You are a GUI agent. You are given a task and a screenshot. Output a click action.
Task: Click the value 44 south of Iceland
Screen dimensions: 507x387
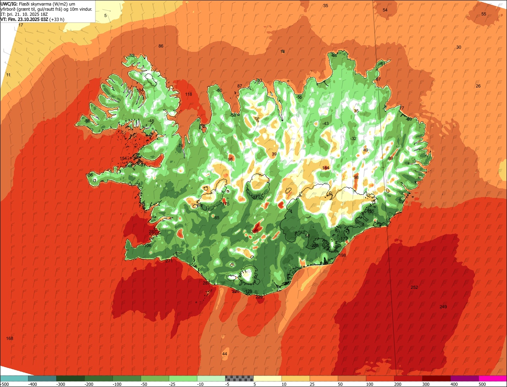click(x=225, y=354)
